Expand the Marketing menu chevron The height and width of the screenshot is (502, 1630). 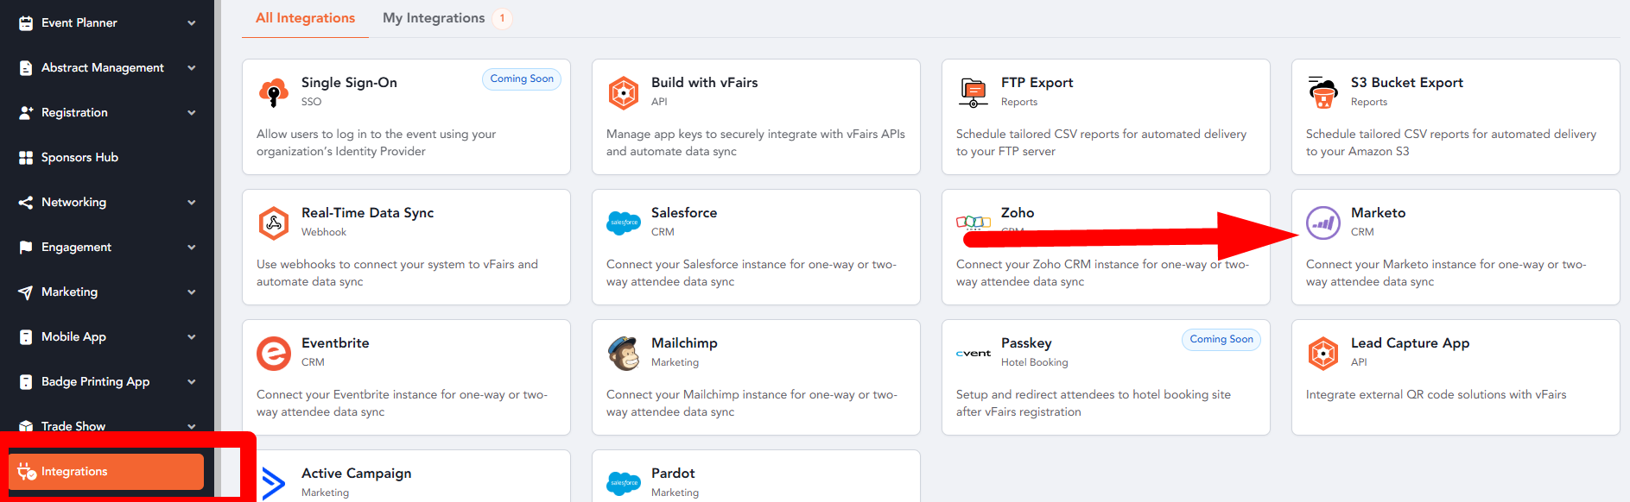coord(192,292)
